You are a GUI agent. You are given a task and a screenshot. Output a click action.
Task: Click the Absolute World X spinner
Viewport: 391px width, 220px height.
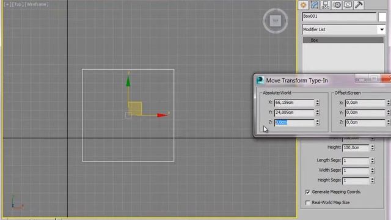318,103
